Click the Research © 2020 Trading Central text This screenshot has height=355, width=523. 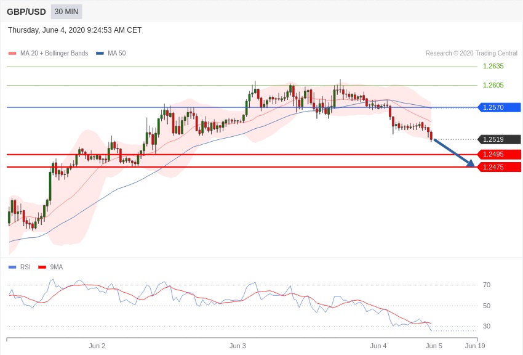click(x=471, y=53)
